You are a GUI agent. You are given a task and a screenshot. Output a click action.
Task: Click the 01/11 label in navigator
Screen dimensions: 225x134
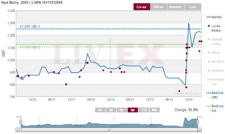tap(40, 125)
